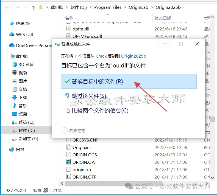Click ORIGIN.OTP template file icon

(68, 177)
